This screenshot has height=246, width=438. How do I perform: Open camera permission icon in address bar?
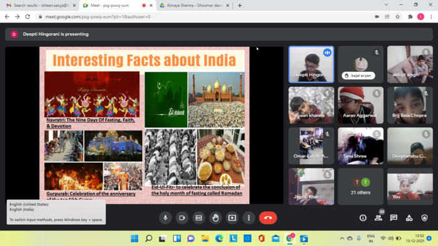(x=377, y=17)
